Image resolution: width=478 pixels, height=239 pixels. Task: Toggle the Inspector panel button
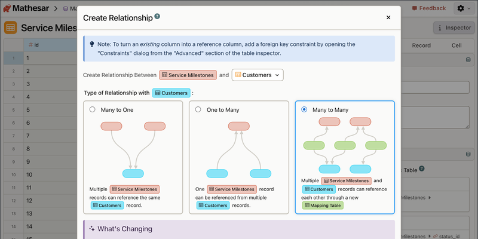[454, 27]
